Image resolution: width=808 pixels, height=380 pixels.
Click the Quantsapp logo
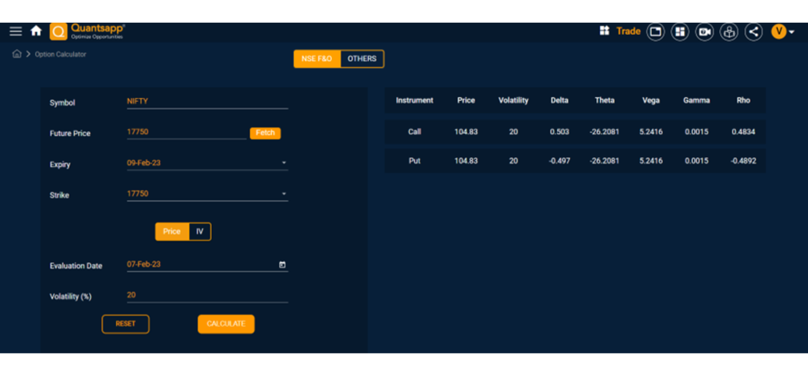58,31
